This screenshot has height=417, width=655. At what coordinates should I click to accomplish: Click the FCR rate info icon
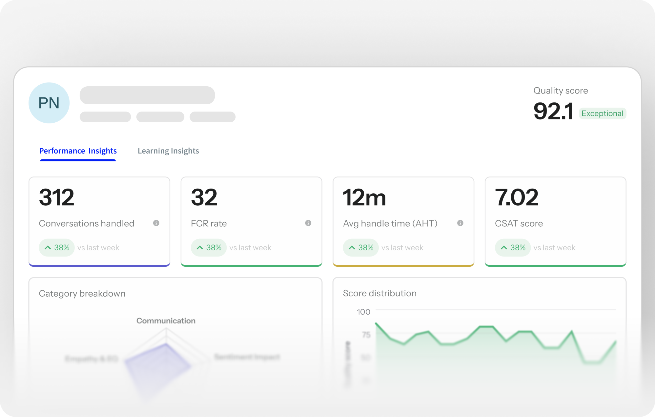308,223
